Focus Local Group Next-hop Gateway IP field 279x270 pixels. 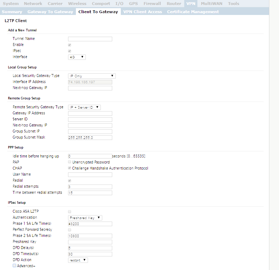[x=90, y=88]
